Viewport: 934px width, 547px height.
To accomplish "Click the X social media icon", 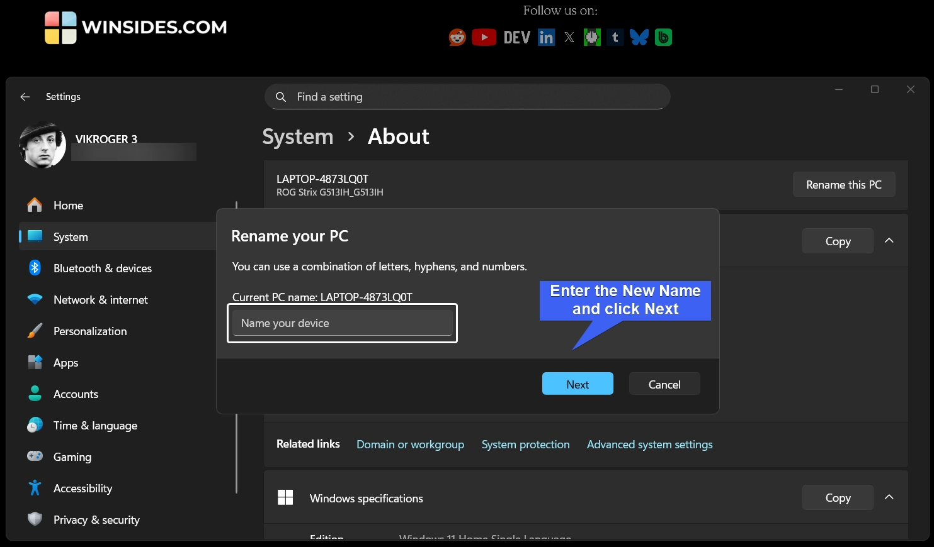I will 569,37.
